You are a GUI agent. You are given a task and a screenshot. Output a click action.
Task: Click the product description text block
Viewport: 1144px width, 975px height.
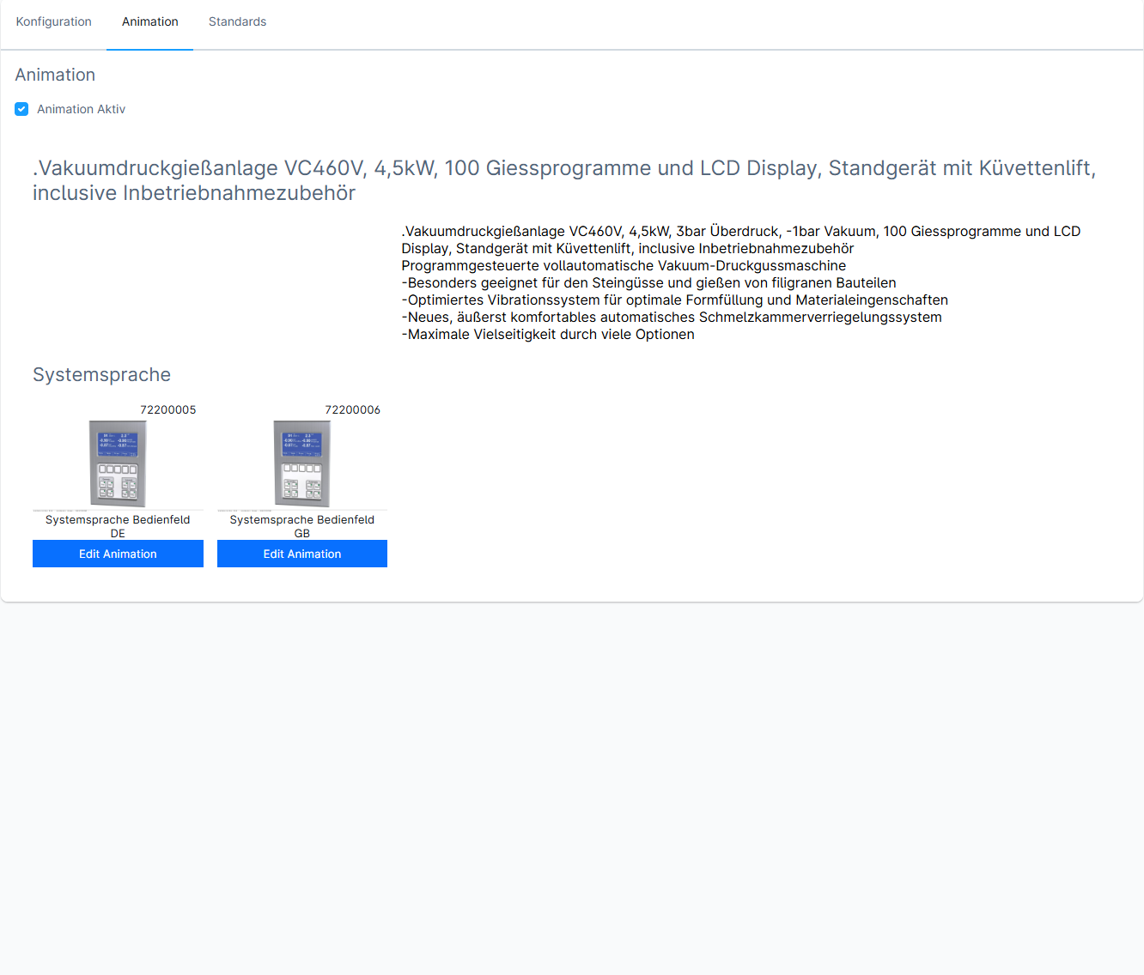pos(740,282)
